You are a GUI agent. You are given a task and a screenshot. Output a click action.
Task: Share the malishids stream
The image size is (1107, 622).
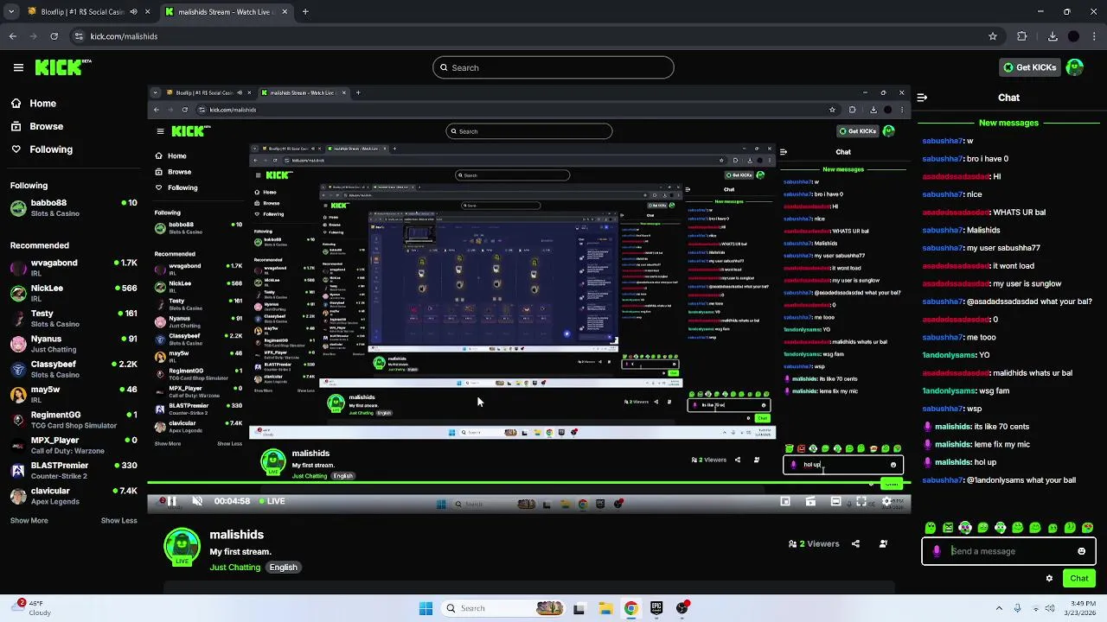pyautogui.click(x=855, y=544)
